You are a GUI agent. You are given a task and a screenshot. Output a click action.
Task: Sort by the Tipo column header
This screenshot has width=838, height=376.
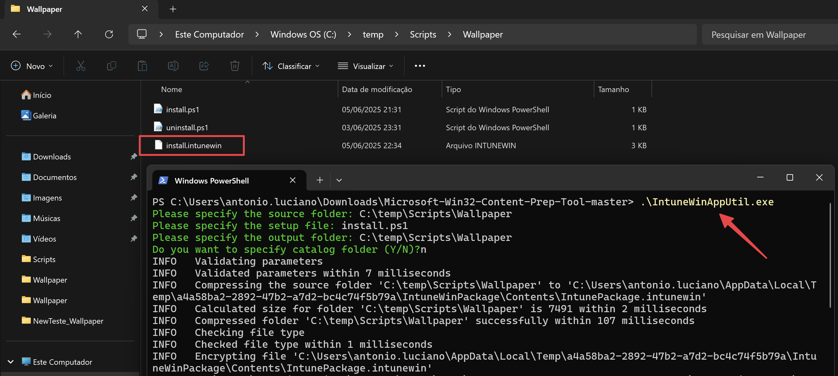pos(453,90)
